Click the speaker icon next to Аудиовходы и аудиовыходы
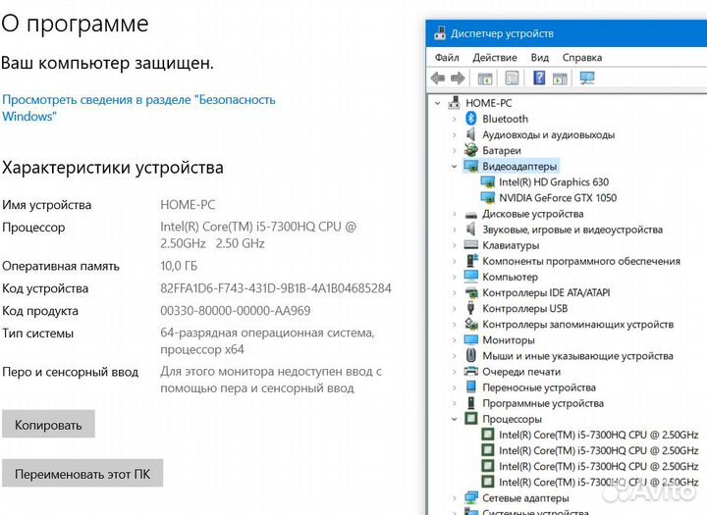The width and height of the screenshot is (707, 515). 470,134
